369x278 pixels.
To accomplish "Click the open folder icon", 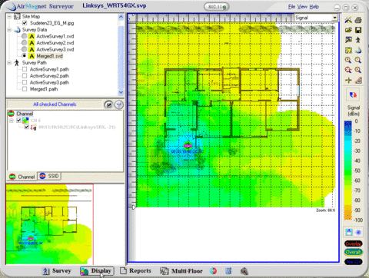I will click(348, 30).
